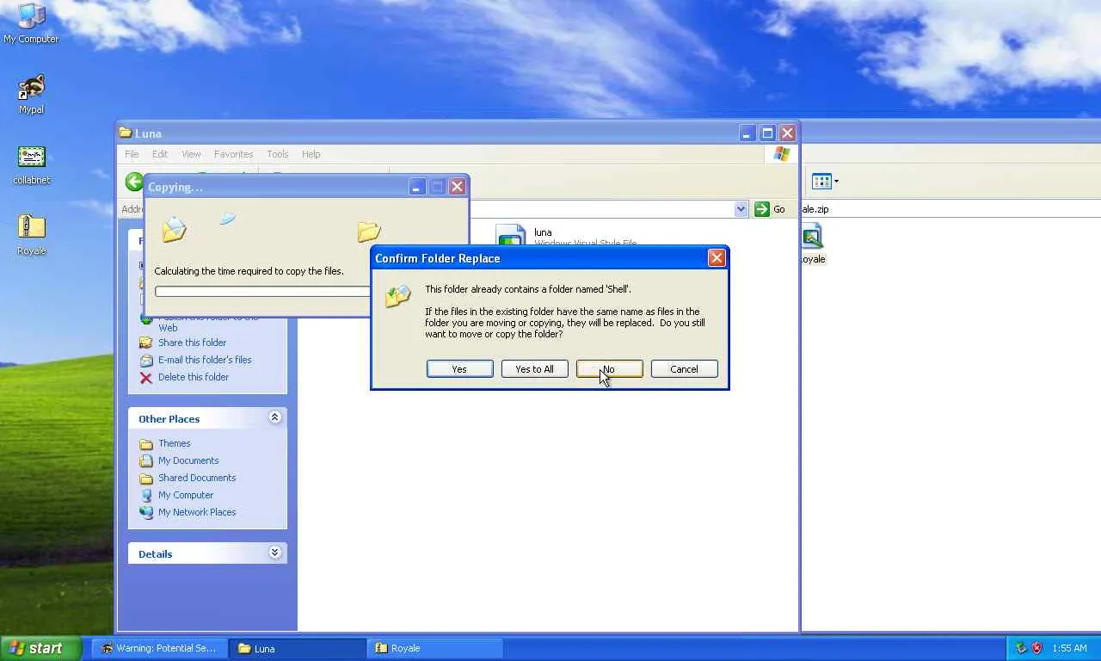The height and width of the screenshot is (661, 1101).
Task: Open the Views icon in Royale window toolbar
Action: tap(821, 182)
